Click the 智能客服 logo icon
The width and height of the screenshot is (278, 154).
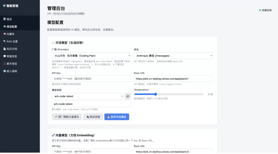pos(4,6)
